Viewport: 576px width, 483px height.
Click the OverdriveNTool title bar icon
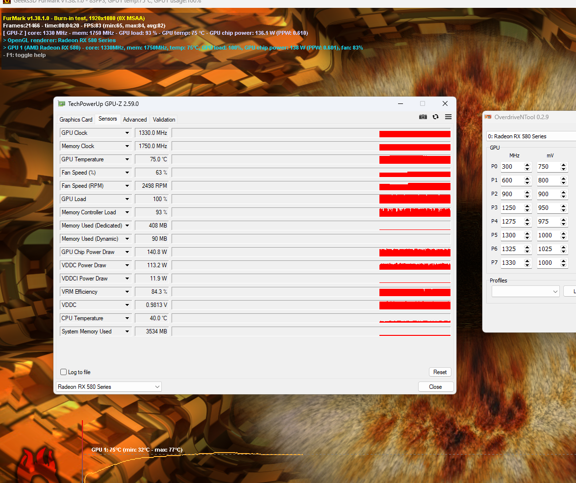coord(488,117)
